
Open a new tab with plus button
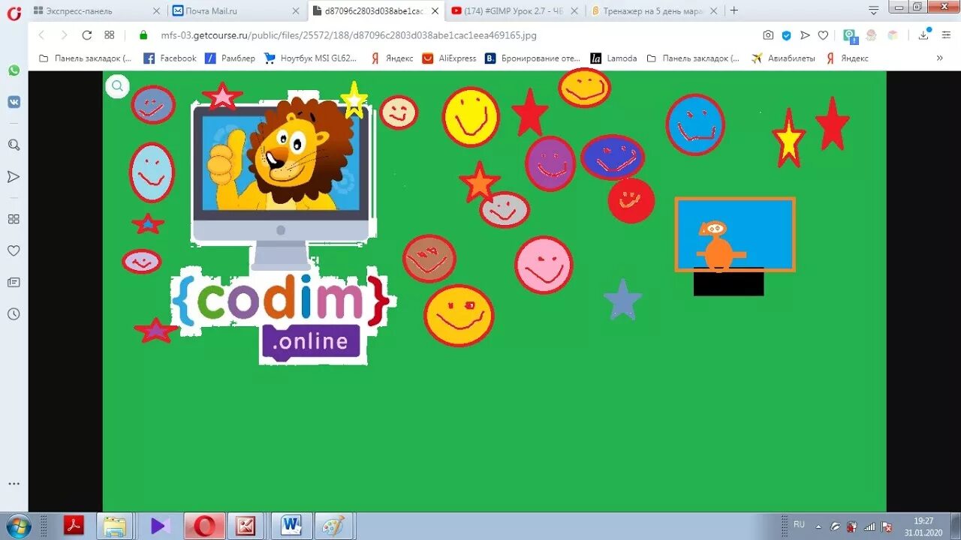pyautogui.click(x=734, y=10)
